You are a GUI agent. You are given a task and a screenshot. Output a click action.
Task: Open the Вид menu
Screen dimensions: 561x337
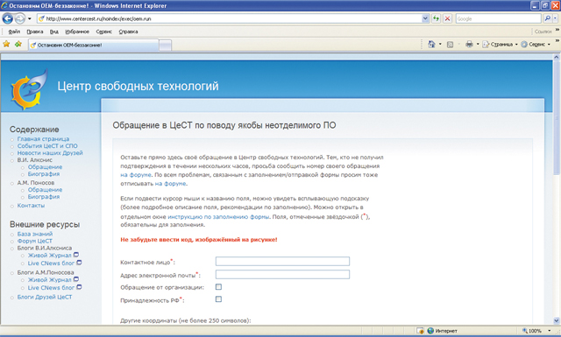tap(54, 32)
